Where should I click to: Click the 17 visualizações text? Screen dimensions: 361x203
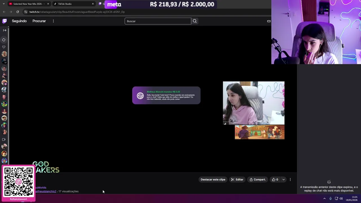coord(69,191)
